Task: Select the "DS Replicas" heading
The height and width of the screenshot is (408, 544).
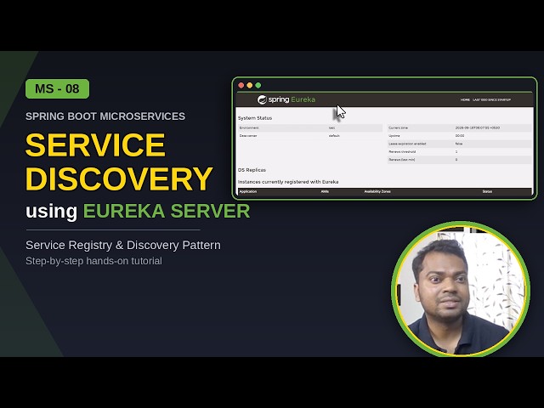Action: (252, 170)
